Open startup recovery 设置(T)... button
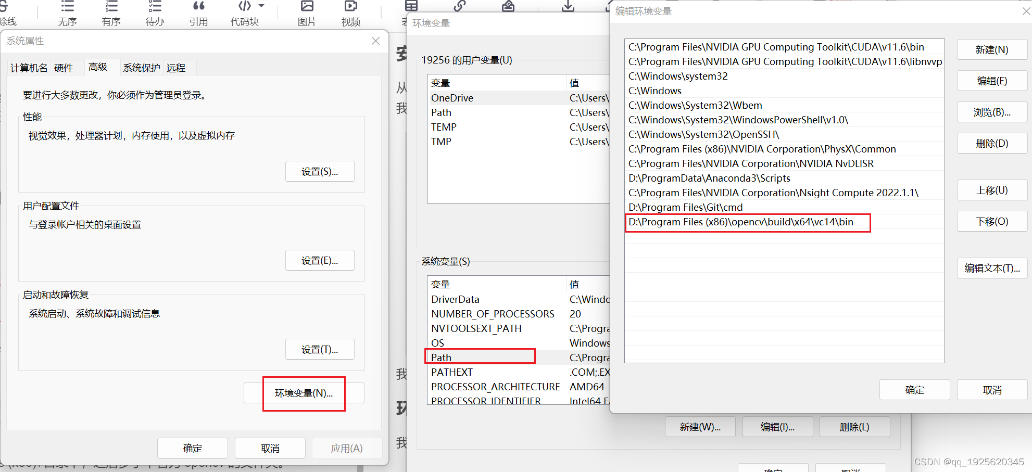This screenshot has height=472, width=1032. [x=320, y=349]
